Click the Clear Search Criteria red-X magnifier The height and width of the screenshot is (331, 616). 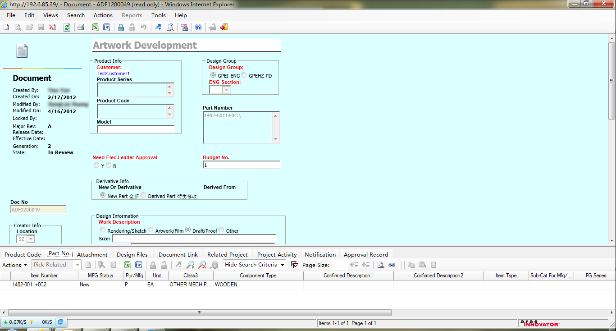click(x=202, y=265)
